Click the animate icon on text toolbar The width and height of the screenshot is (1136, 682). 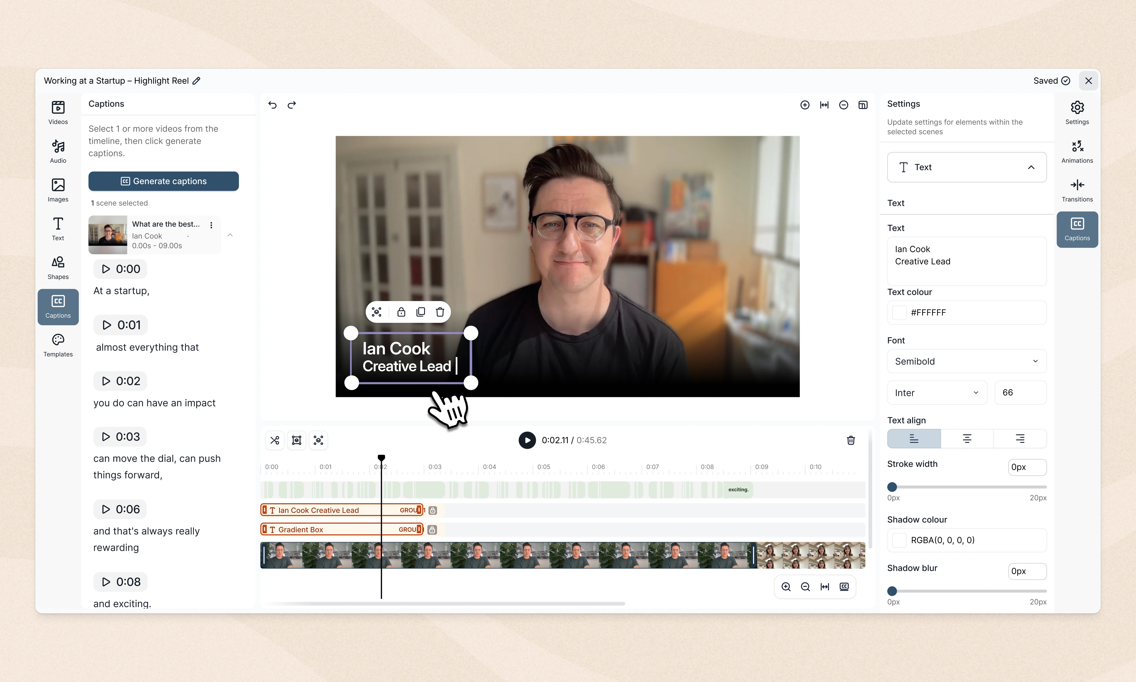pos(377,312)
